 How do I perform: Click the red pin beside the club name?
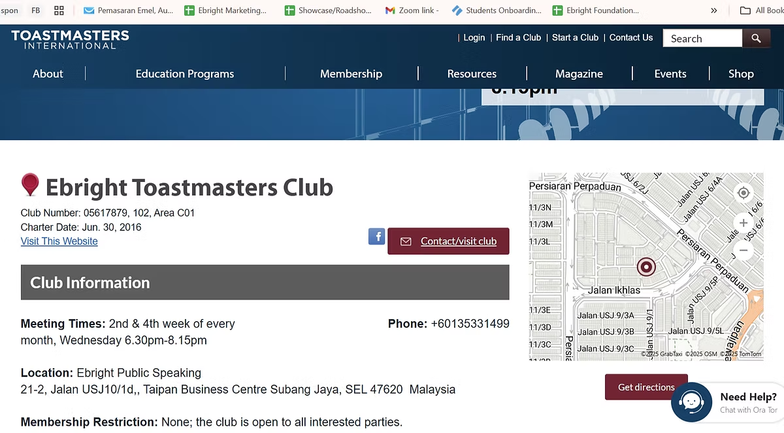coord(30,185)
